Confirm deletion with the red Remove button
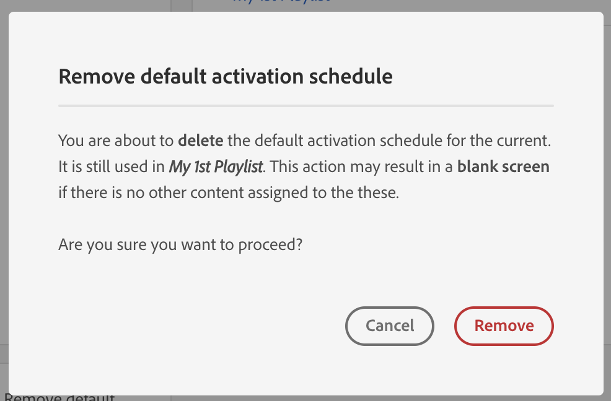The width and height of the screenshot is (611, 401). (x=504, y=326)
